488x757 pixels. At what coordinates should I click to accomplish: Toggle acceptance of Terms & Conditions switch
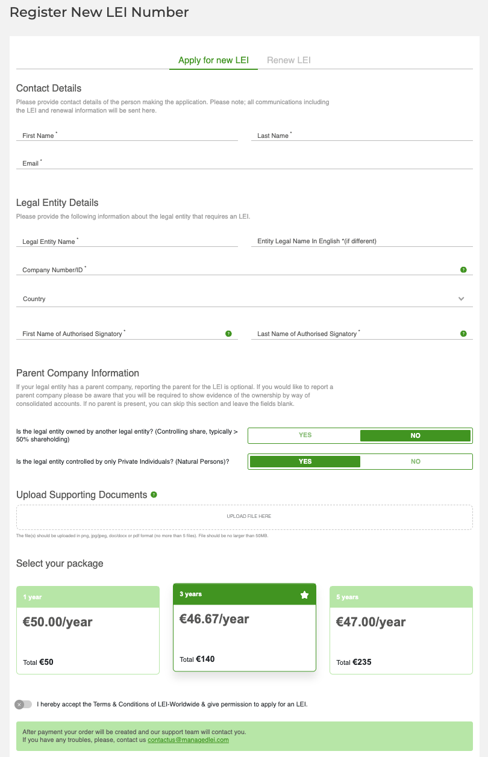pyautogui.click(x=23, y=704)
